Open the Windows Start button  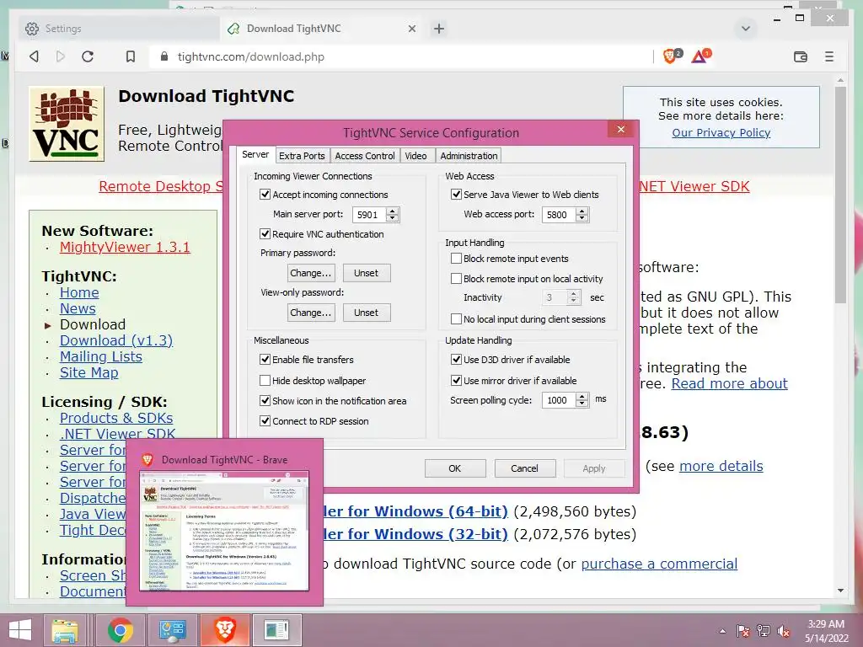coord(20,630)
